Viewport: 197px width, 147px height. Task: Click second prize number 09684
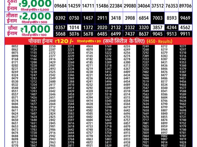pyautogui.click(x=60, y=6)
